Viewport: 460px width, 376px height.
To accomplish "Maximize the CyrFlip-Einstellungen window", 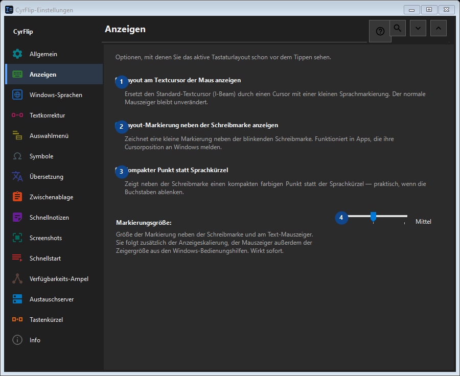I will pos(429,10).
